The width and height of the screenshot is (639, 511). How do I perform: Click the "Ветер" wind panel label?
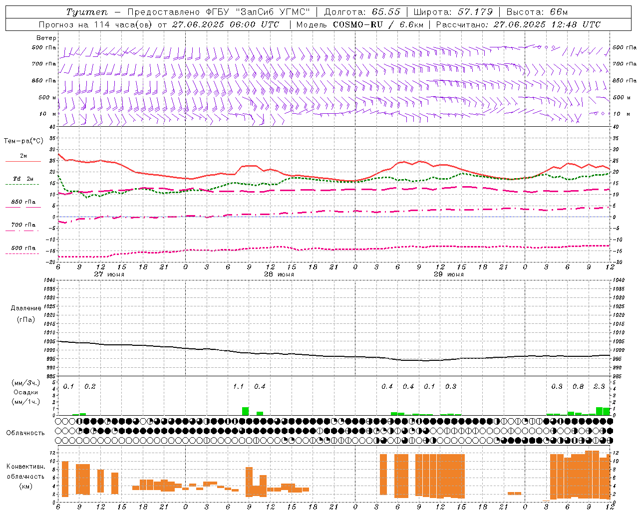coord(46,38)
